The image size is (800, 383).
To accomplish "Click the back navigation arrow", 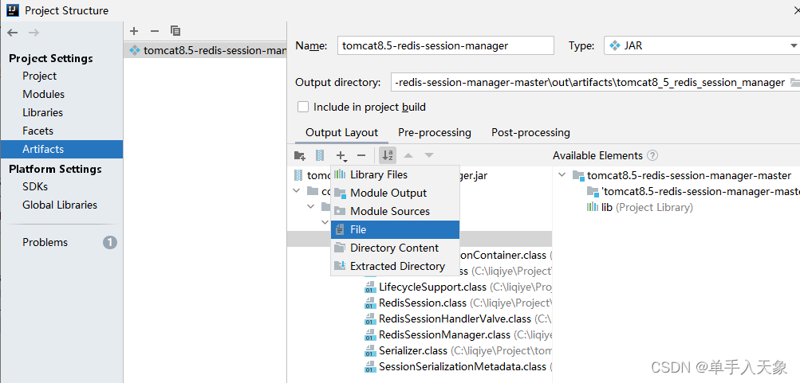I will click(13, 33).
